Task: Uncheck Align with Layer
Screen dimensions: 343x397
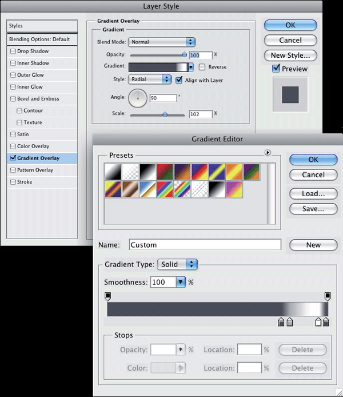Action: [x=179, y=80]
